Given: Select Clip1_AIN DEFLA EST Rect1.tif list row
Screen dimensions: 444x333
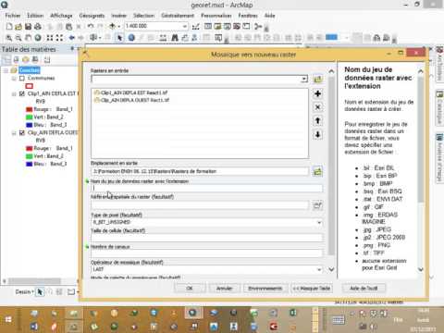Looking at the screenshot, I should tap(200, 92).
